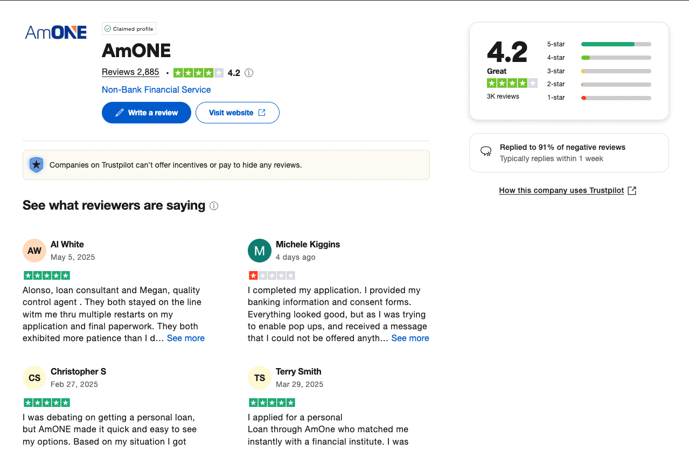The image size is (689, 450).
Task: Open the Reviews 2,885 link
Action: point(130,72)
